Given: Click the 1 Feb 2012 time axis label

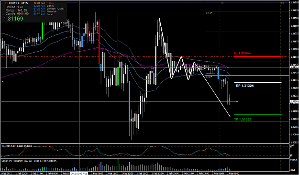Looking at the screenshot, I should 6,173.
